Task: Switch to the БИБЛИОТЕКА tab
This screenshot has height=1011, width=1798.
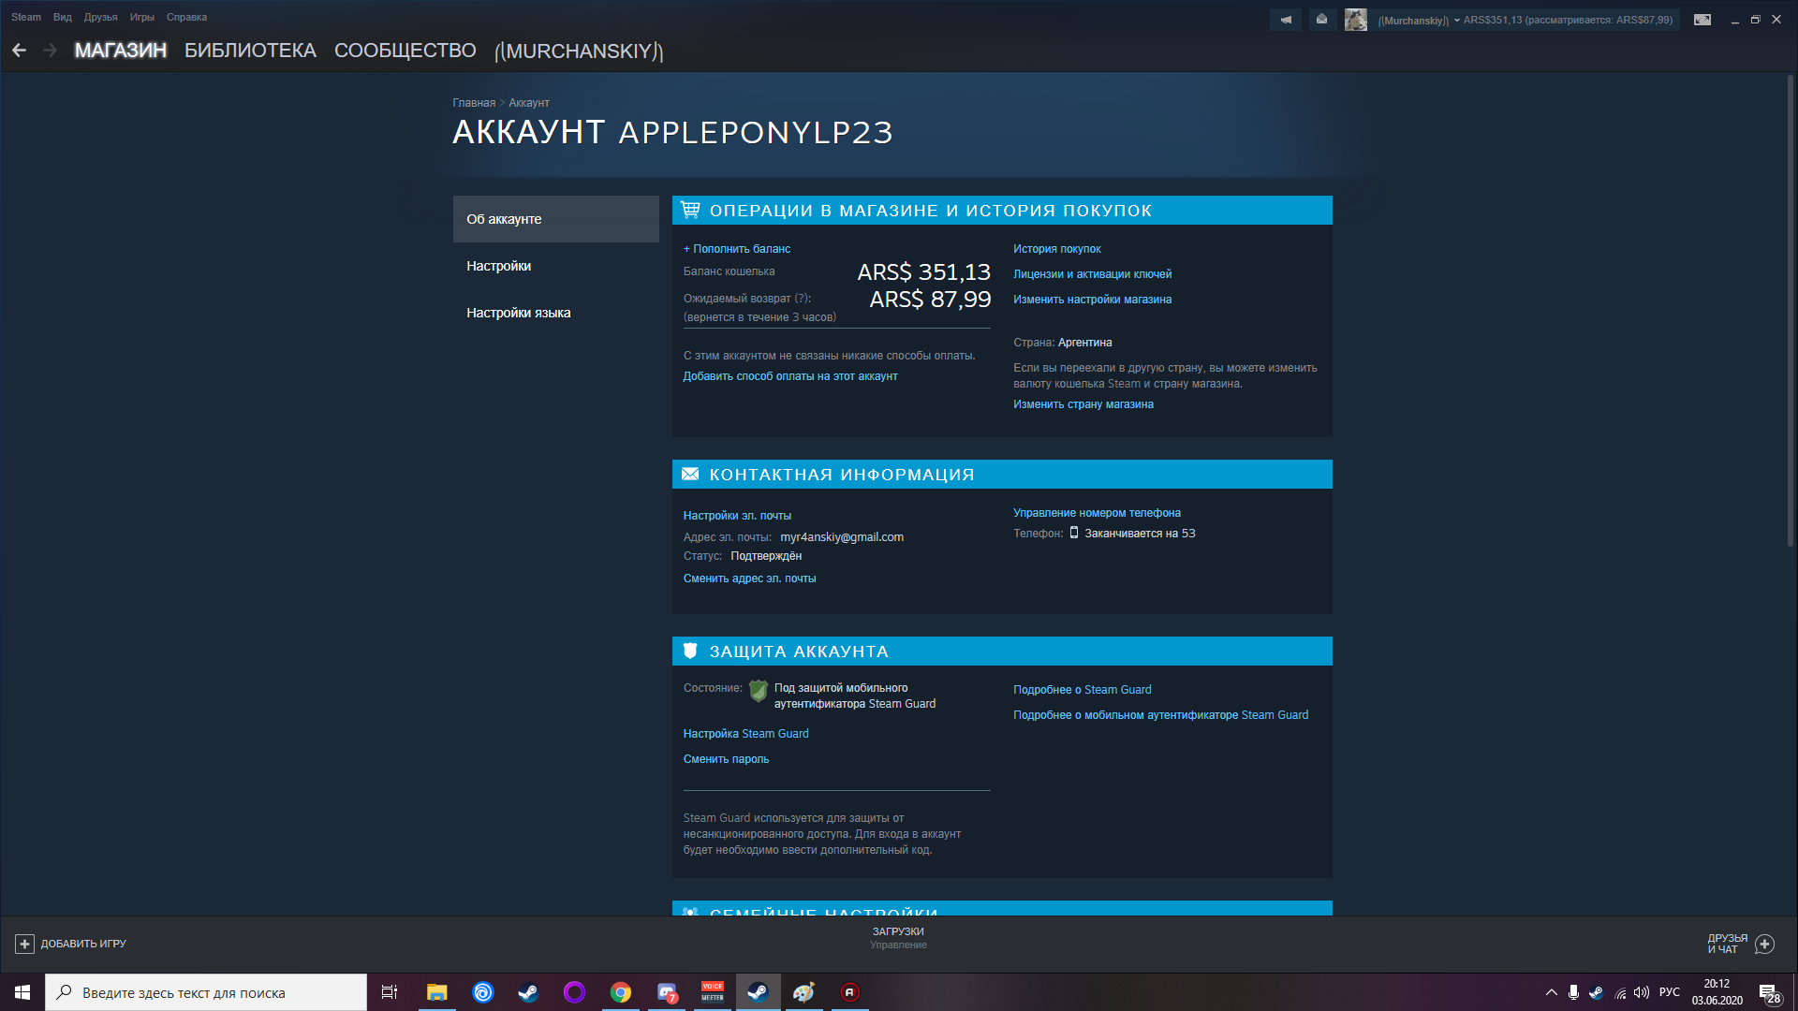Action: point(250,51)
